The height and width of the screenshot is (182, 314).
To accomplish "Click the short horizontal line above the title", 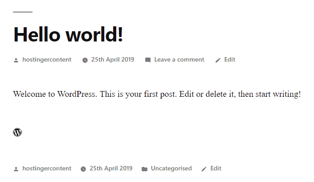I will pyautogui.click(x=23, y=12).
